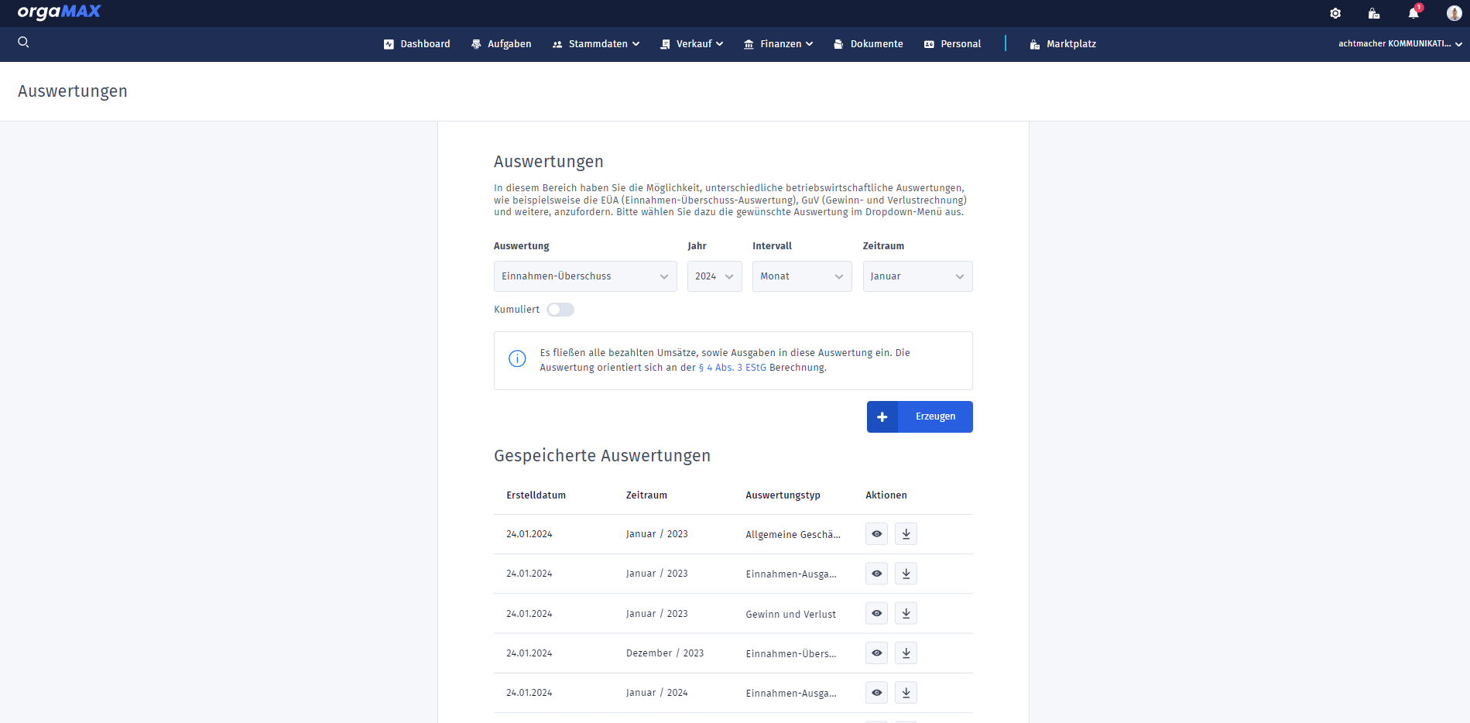The image size is (1470, 723).
Task: Open the Intervall dropdown showing Monat
Action: pos(802,276)
